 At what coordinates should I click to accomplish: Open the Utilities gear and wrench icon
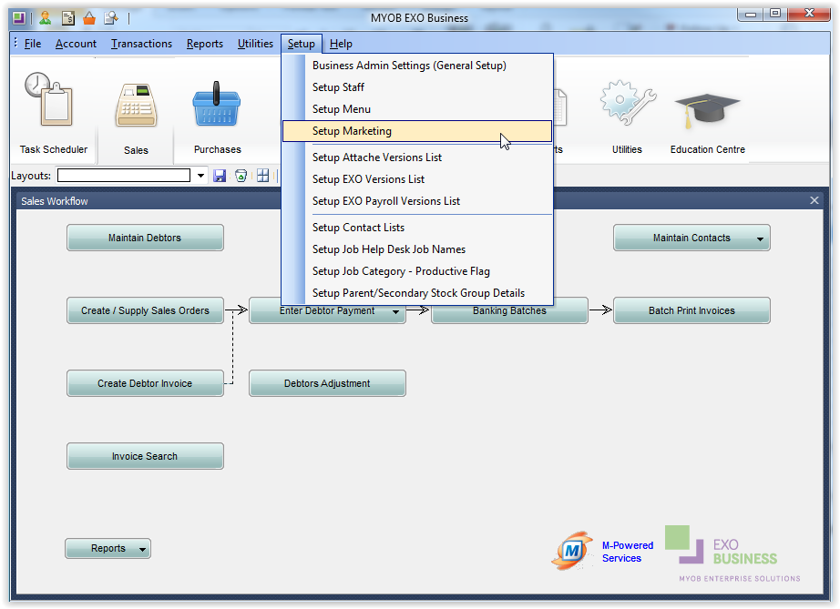click(628, 102)
